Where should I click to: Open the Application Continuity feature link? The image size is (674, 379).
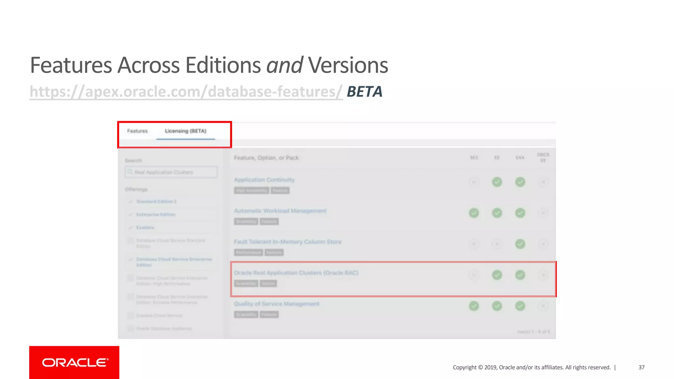pyautogui.click(x=264, y=180)
